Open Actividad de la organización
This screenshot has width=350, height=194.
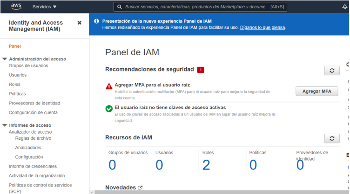(x=37, y=176)
